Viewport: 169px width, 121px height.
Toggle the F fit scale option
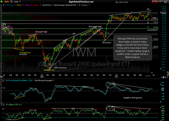[167, 77]
